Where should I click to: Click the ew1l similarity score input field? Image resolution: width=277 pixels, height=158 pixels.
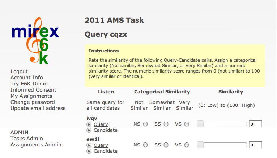[255, 145]
